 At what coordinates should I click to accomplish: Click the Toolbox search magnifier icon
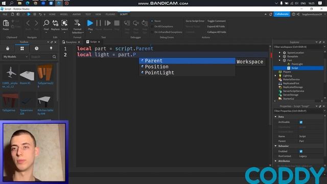54,57
